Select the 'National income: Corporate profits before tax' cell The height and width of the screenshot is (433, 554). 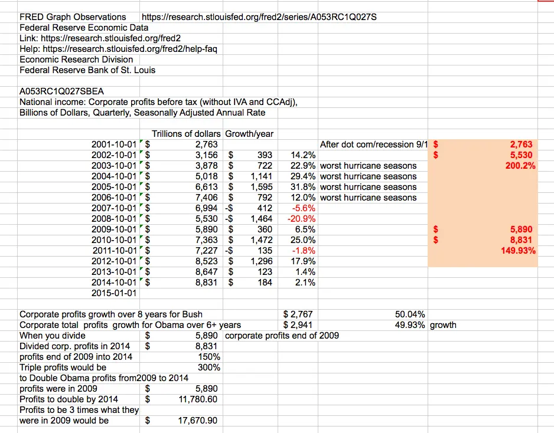pyautogui.click(x=158, y=102)
